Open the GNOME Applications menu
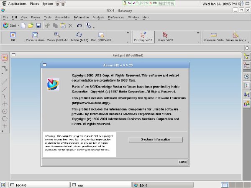The height and width of the screenshot is (188, 251). pos(17,4)
